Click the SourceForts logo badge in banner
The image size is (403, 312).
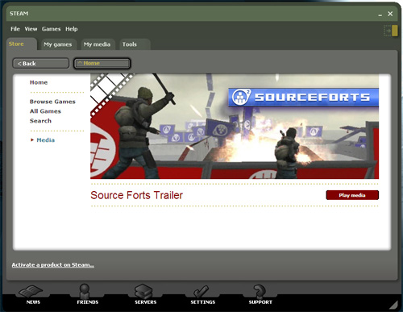point(241,97)
